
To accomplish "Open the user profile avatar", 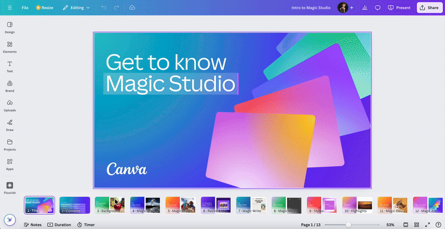I will 343,8.
